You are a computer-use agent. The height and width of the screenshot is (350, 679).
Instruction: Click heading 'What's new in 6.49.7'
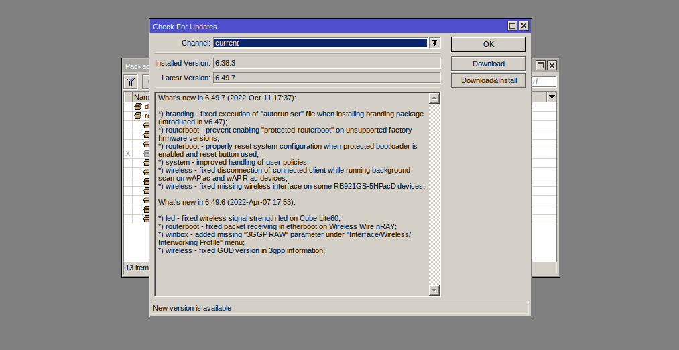click(x=227, y=98)
